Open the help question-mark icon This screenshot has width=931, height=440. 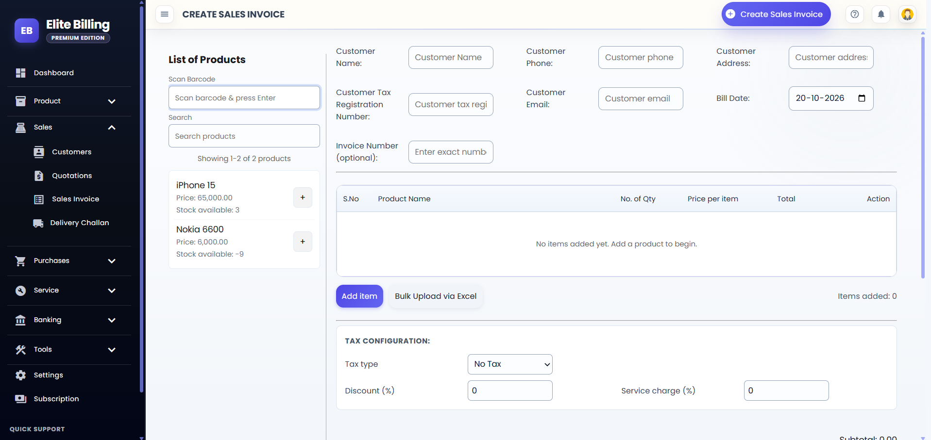(855, 14)
